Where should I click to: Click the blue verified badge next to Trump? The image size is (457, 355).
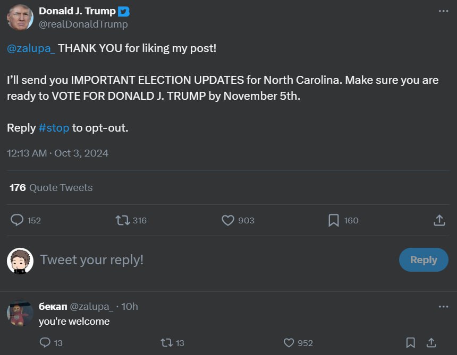pyautogui.click(x=124, y=12)
